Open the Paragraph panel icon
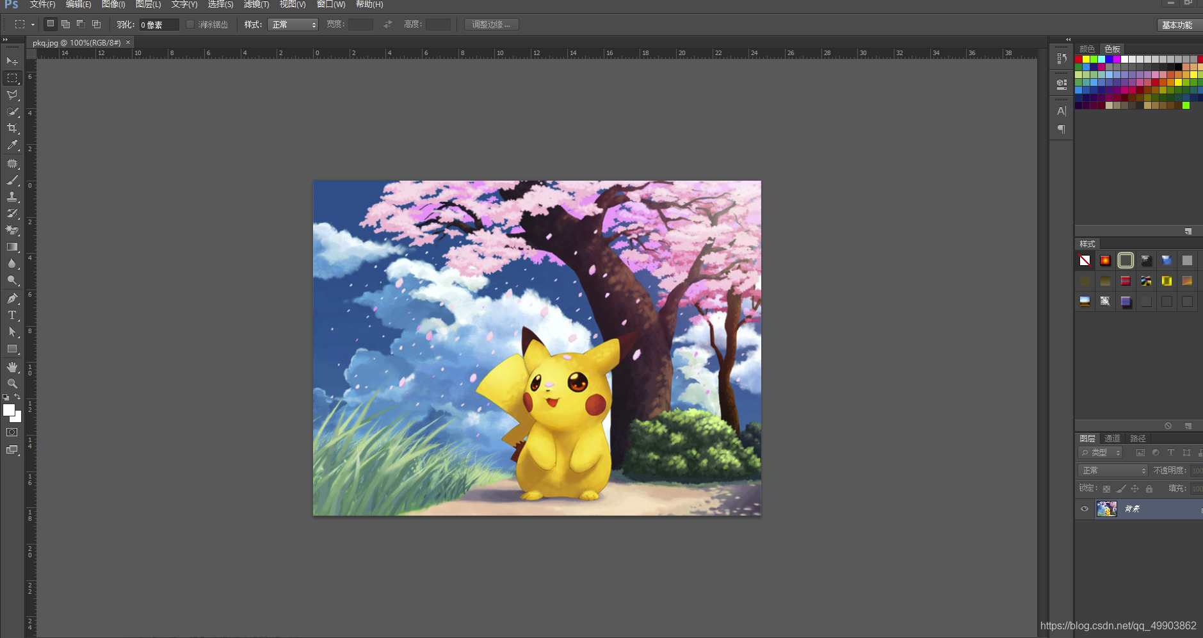This screenshot has width=1203, height=638. coord(1062,129)
